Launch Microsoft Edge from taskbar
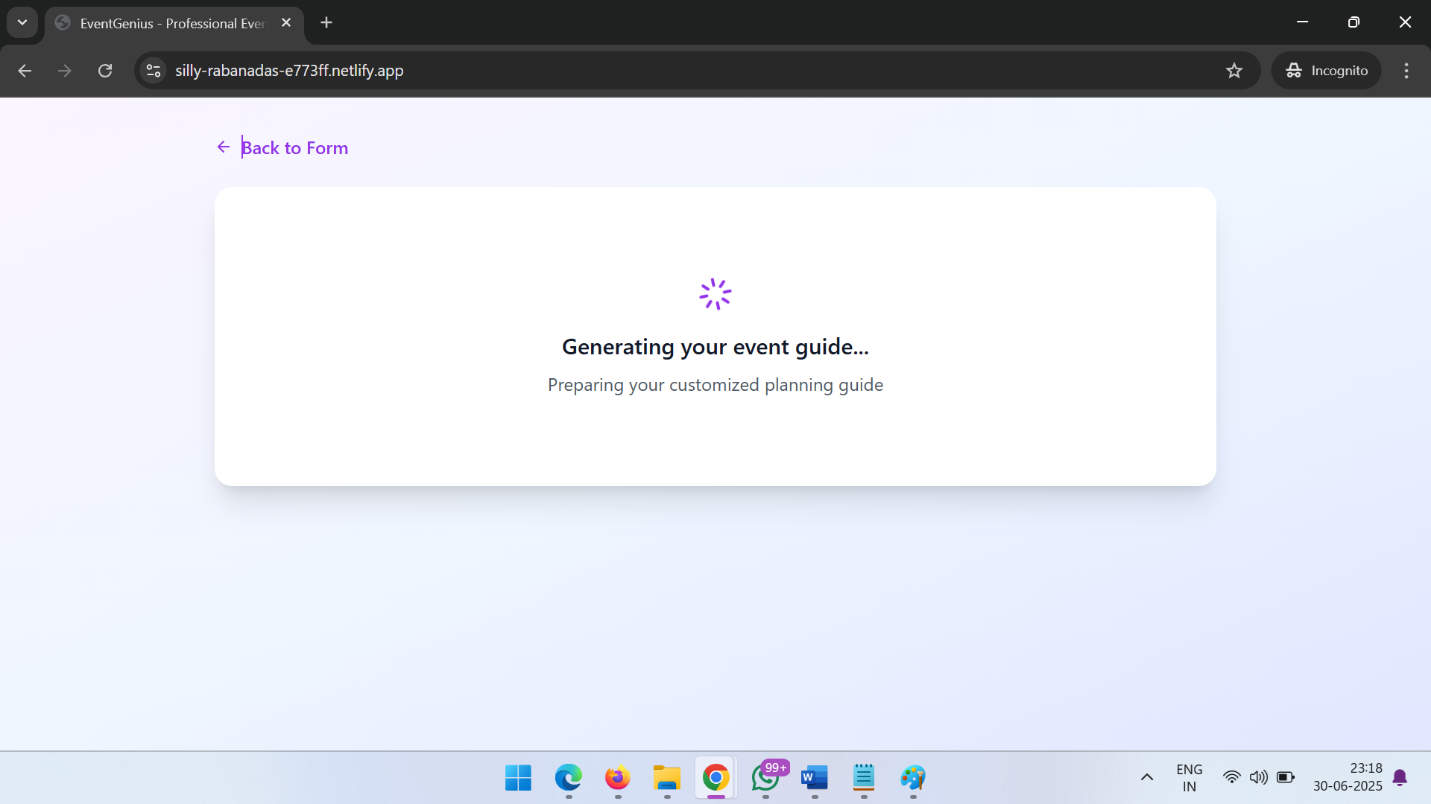Viewport: 1431px width, 804px height. click(x=568, y=778)
